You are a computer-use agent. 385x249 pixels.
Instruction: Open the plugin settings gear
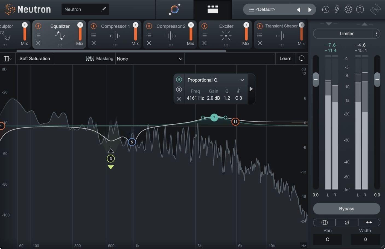(x=348, y=9)
